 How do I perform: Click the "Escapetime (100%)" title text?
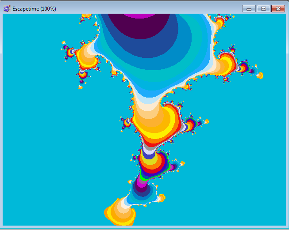34,9
